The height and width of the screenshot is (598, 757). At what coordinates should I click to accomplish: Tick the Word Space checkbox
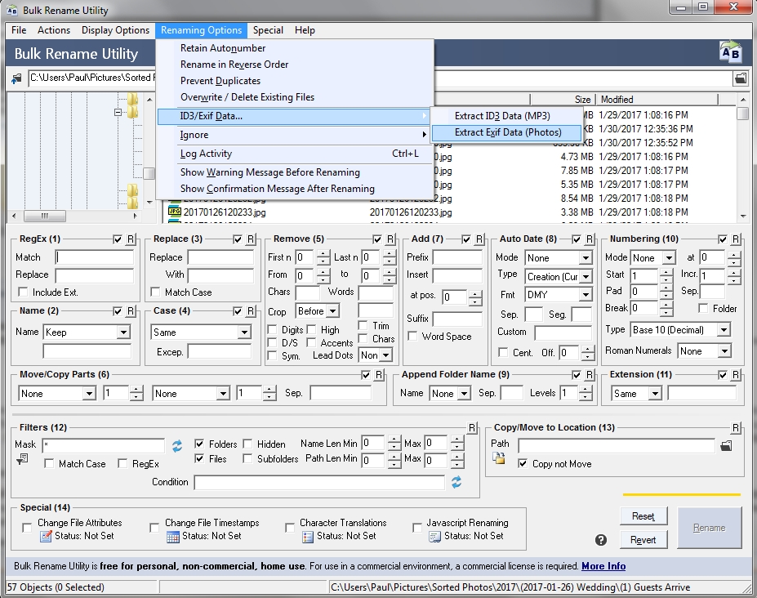point(412,337)
